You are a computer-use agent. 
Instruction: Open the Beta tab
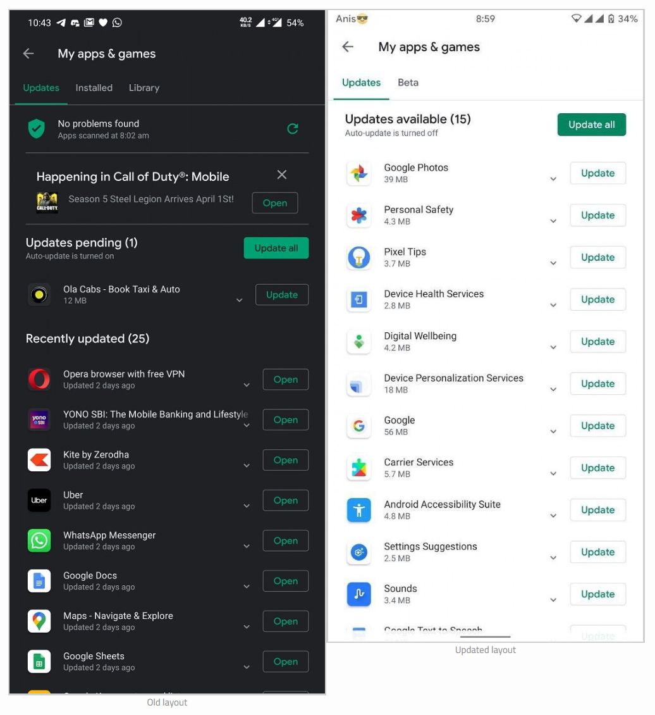click(408, 82)
